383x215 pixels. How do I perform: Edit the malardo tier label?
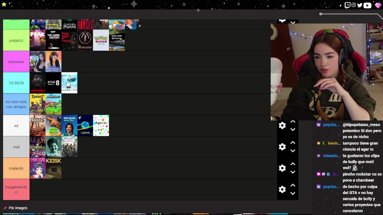point(16,168)
